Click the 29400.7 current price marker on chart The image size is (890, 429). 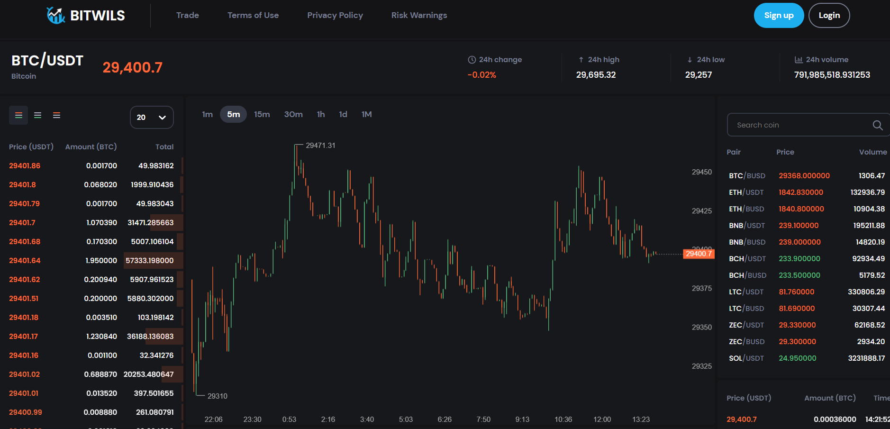(699, 254)
